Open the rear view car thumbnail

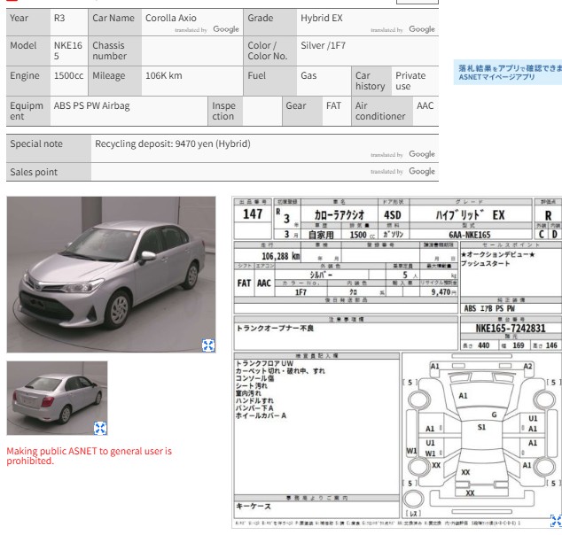click(x=57, y=398)
